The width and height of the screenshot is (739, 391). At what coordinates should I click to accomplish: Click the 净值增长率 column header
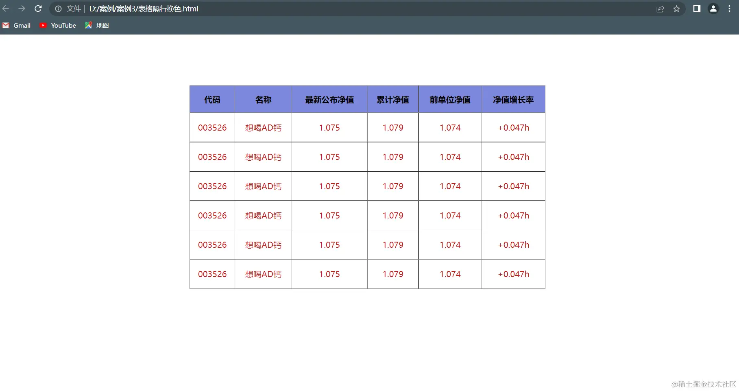tap(513, 99)
